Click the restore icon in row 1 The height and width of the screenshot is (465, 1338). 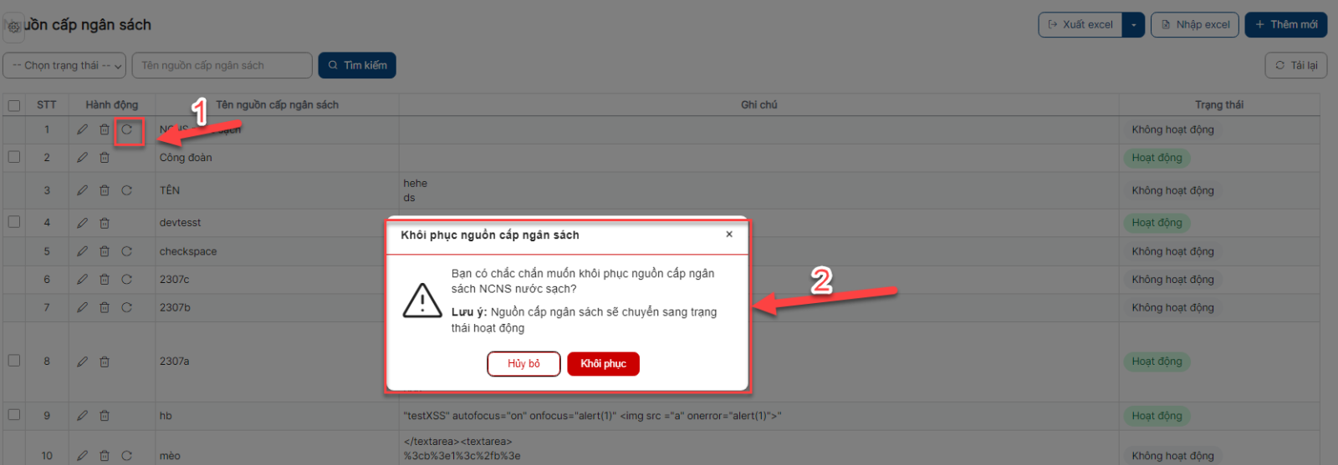127,129
